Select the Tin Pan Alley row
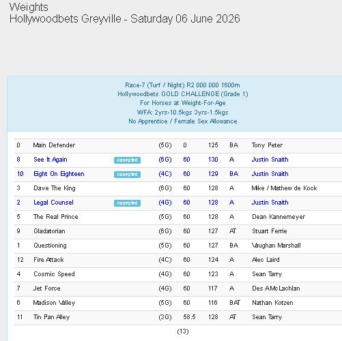Screen dimensions: 342x341 coord(178,318)
